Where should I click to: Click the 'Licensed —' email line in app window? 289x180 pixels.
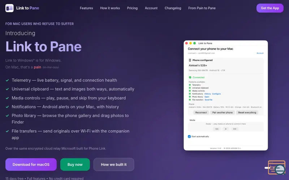point(201,53)
